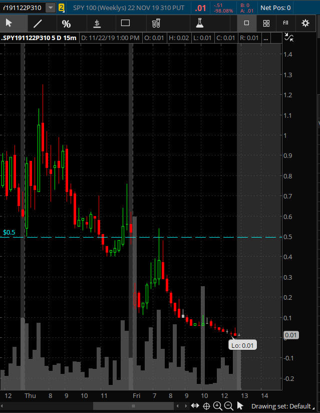The height and width of the screenshot is (413, 320).
Task: Toggle chart auto-scale arrows icon
Action: 289,38
